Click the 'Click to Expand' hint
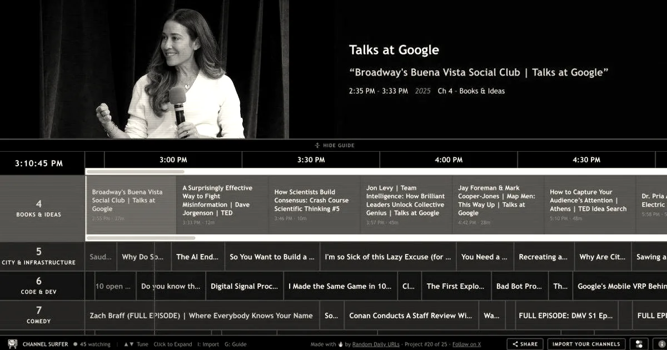The width and height of the screenshot is (667, 350). click(173, 344)
